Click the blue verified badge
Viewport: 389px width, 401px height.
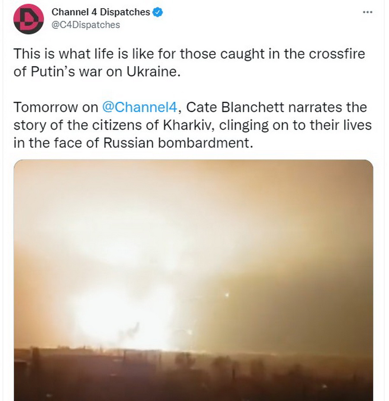pos(158,13)
